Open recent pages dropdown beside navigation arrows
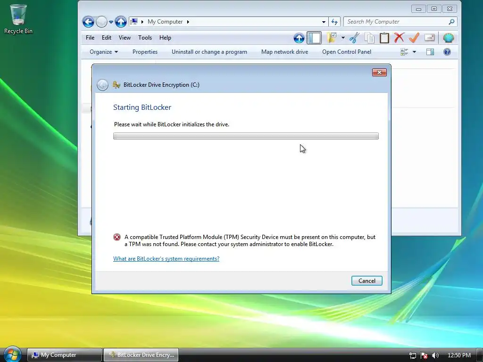Viewport: 483px width, 362px height. pos(111,22)
